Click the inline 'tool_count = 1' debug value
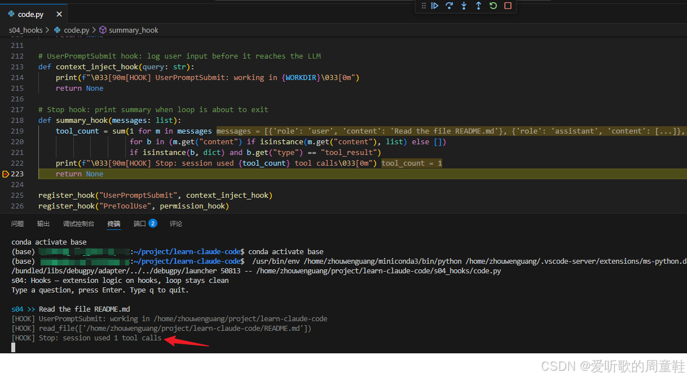 coord(412,163)
